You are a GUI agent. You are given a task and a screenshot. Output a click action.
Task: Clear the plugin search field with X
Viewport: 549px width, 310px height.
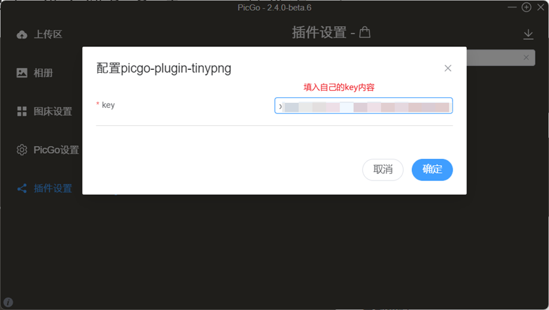tap(526, 57)
